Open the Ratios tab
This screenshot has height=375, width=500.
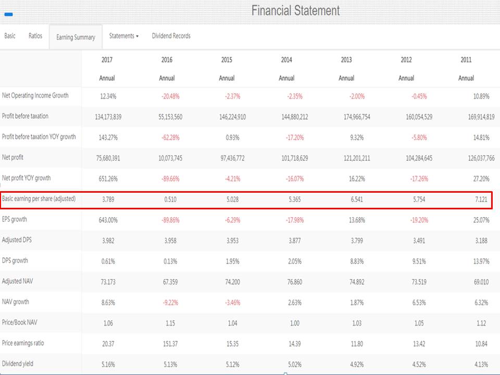pyautogui.click(x=34, y=36)
